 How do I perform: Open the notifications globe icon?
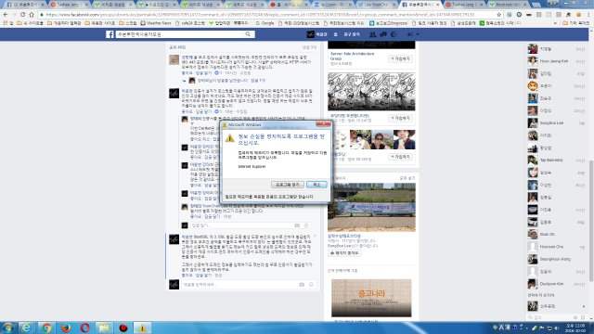[x=394, y=34]
